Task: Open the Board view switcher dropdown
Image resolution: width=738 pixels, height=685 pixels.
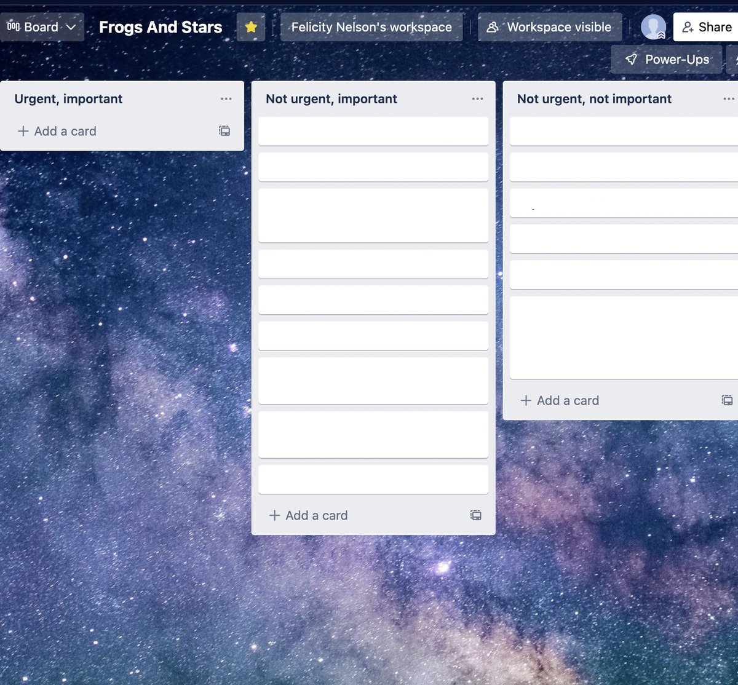Action: [x=42, y=27]
